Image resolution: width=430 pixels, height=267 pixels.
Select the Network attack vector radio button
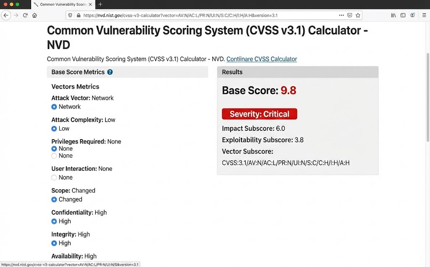(x=54, y=106)
